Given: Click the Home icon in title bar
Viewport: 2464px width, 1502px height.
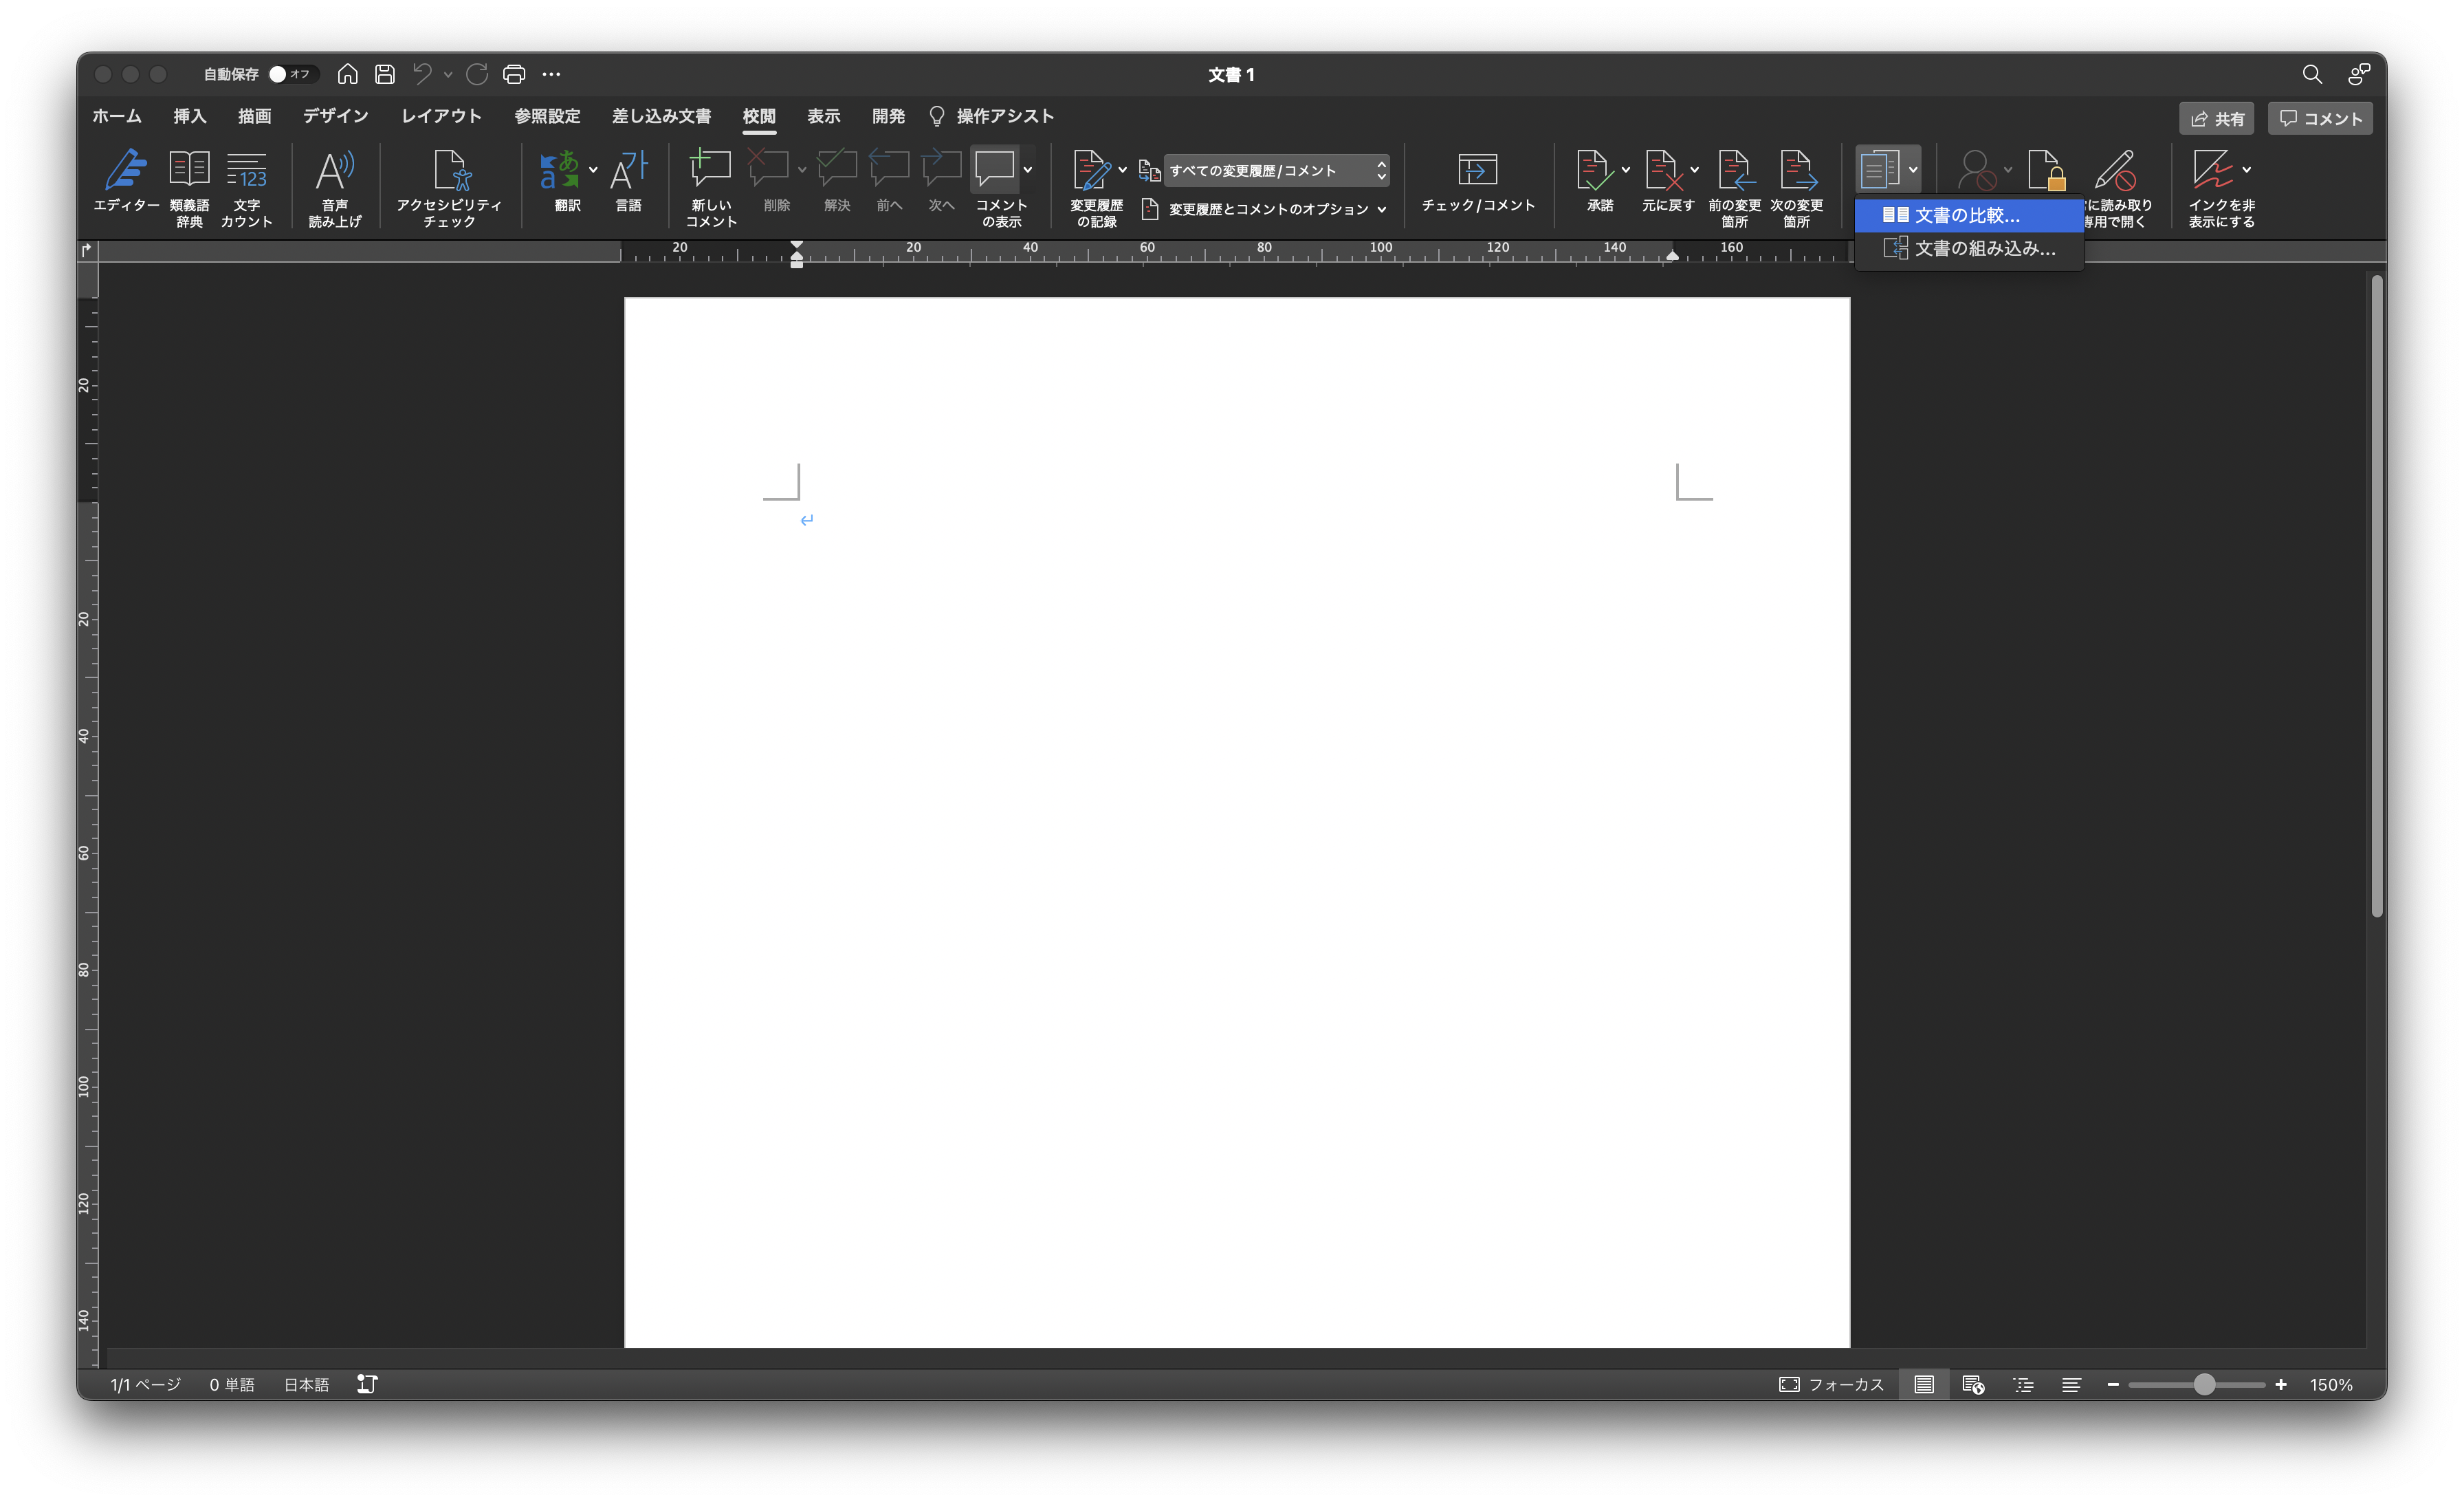Looking at the screenshot, I should click(347, 74).
